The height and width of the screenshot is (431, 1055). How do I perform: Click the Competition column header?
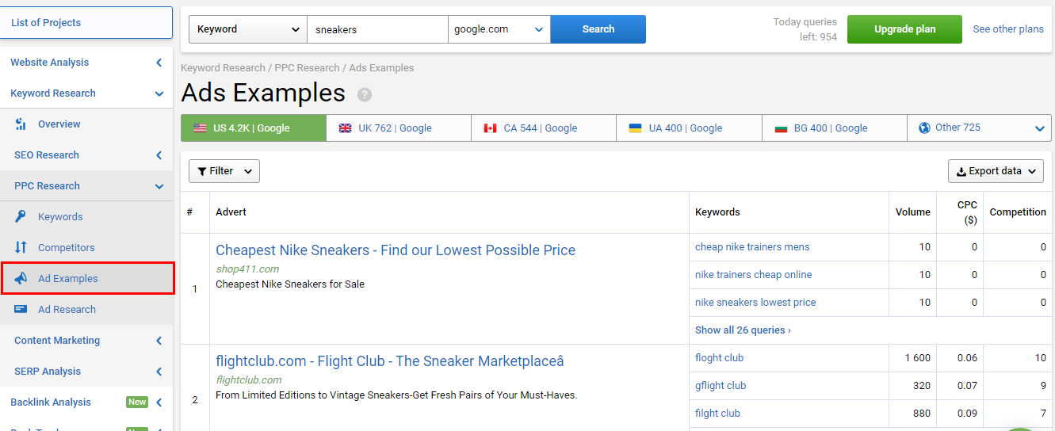[x=1018, y=212]
